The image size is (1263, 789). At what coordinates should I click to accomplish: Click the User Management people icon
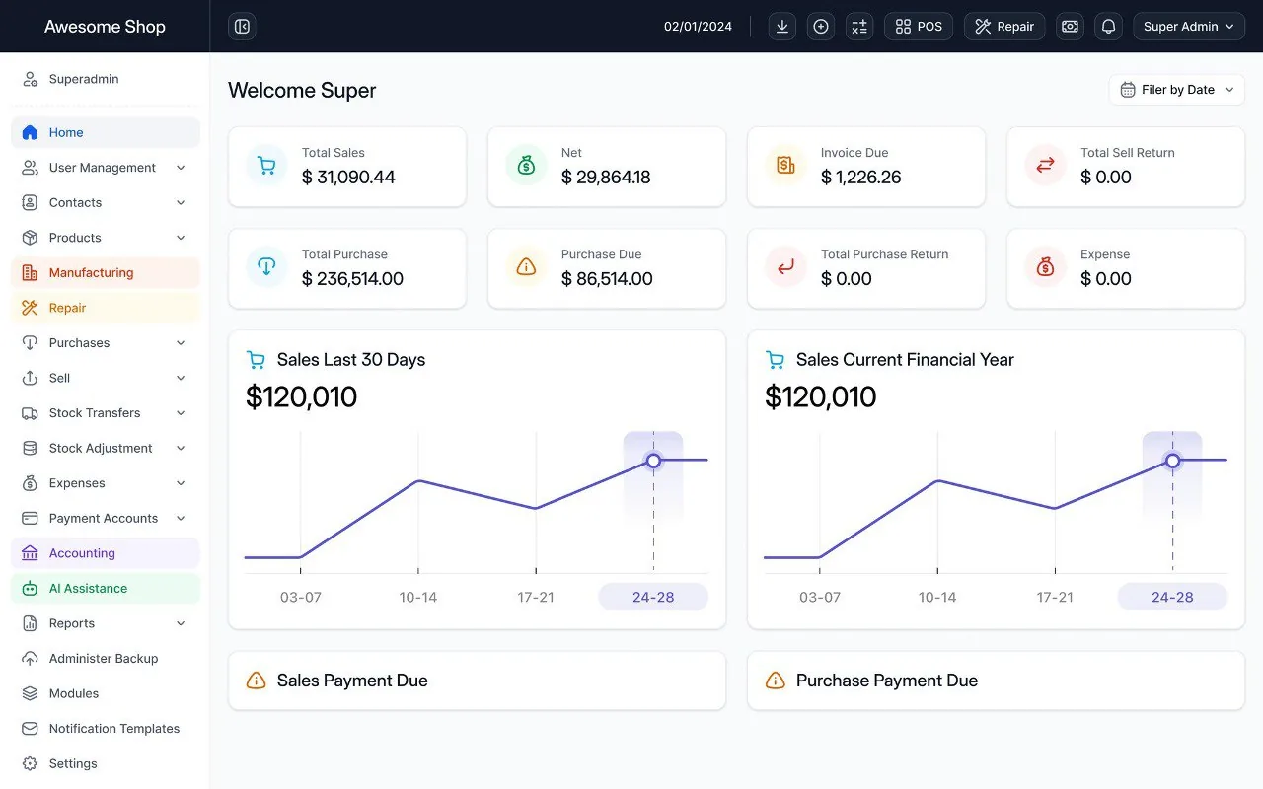pos(30,168)
